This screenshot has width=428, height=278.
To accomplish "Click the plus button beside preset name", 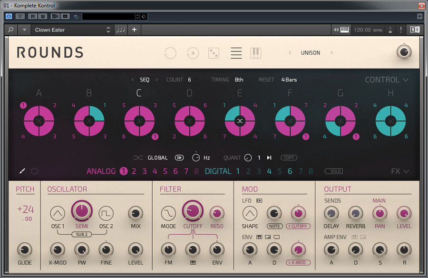I will pyautogui.click(x=134, y=30).
